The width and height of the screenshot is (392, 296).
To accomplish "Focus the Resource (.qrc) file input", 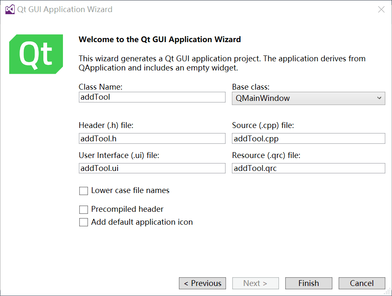I will (x=308, y=168).
